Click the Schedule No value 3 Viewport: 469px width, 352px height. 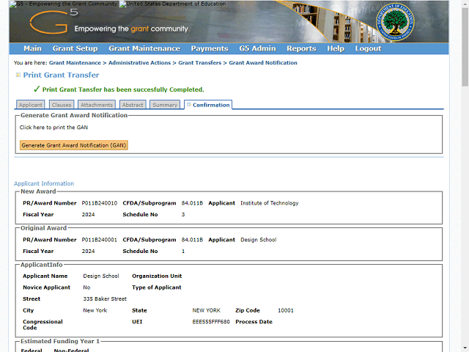click(183, 214)
